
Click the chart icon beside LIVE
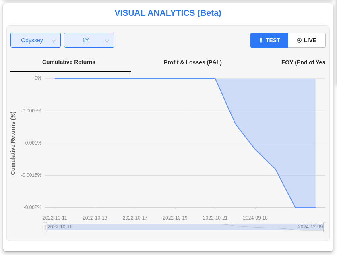tap(299, 40)
